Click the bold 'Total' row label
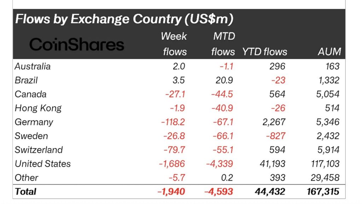Screen dimensions: 362x204 pos(25,192)
